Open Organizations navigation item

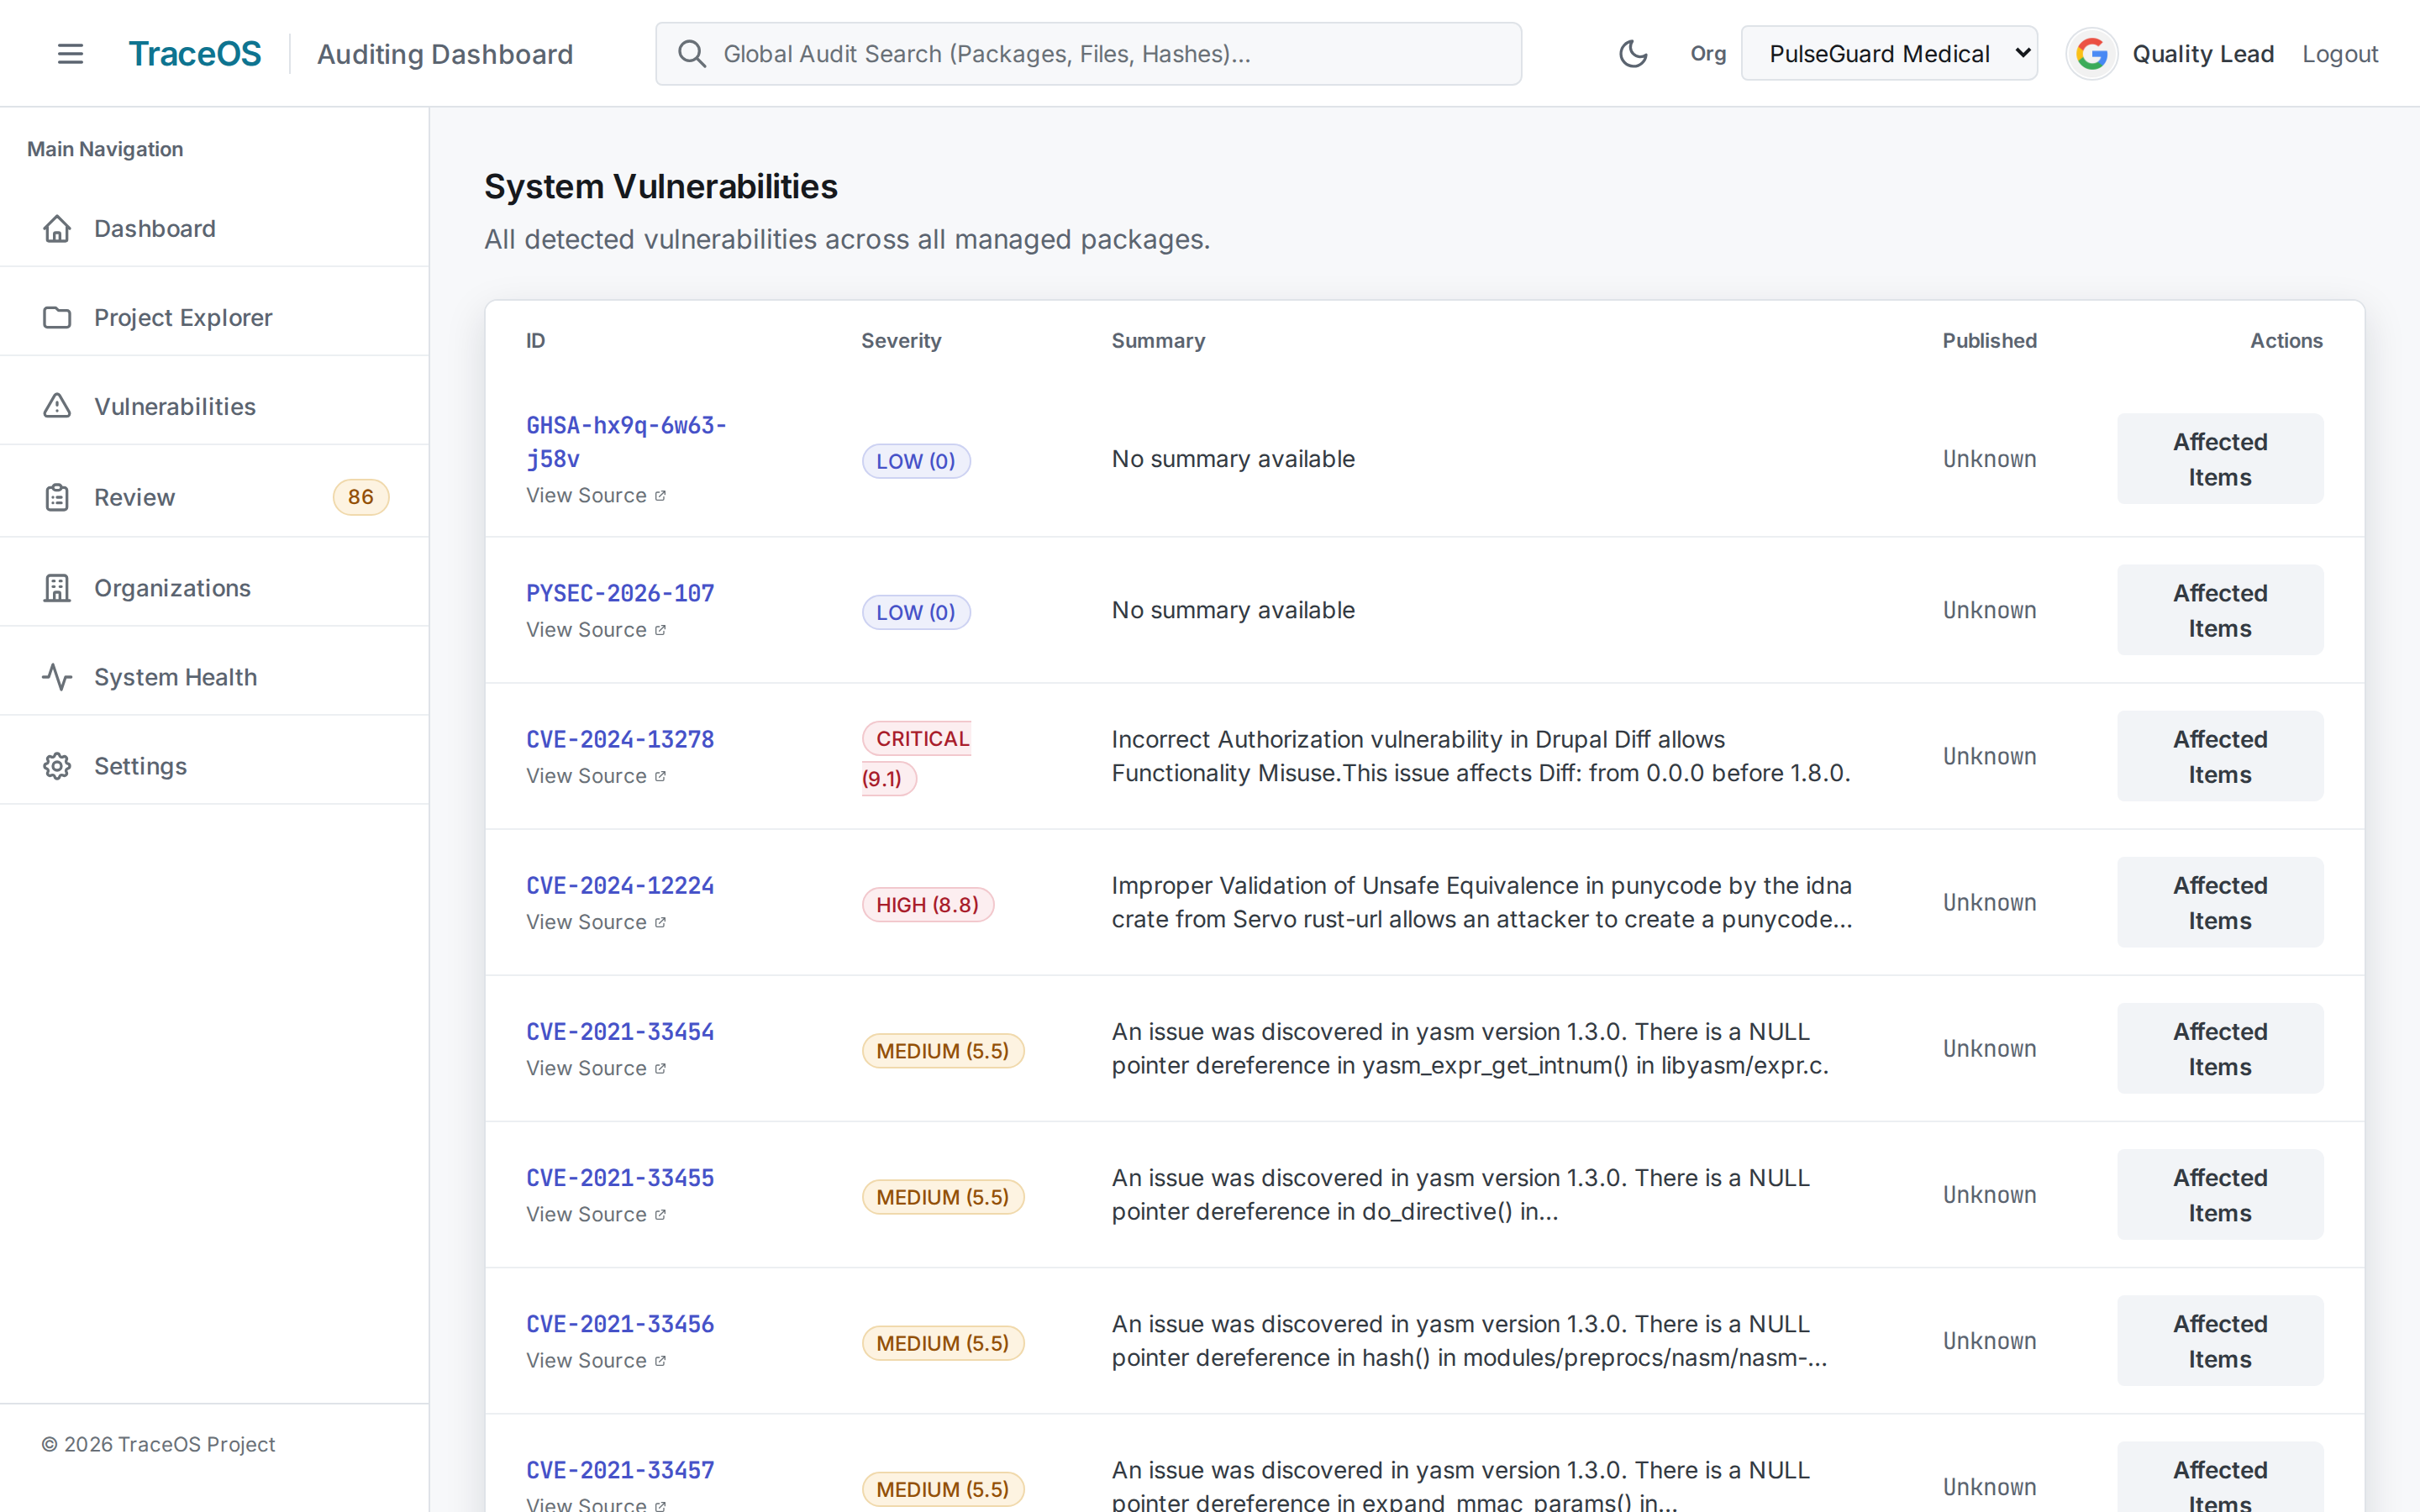tap(214, 588)
